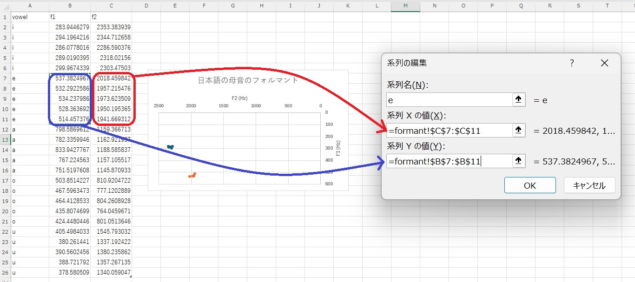Click range selector icon beside series name field
This screenshot has width=635, height=282.
[519, 100]
